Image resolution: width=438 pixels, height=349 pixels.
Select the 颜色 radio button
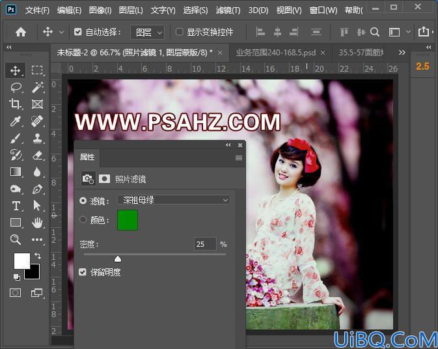coord(83,220)
